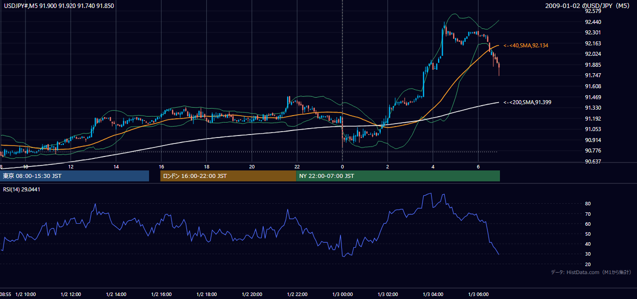
Task: Click the 1/2 10:00 time axis label
Action: 24,294
